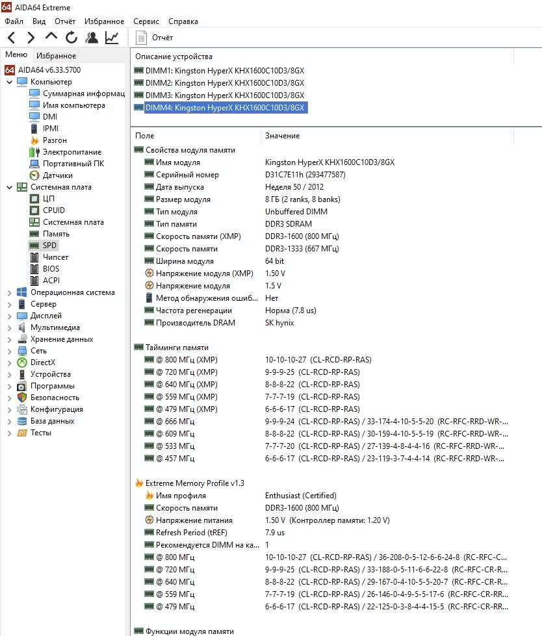Image resolution: width=542 pixels, height=636 pixels.
Task: Select DIMM2: Kingston HyperX device row
Action: (x=219, y=83)
